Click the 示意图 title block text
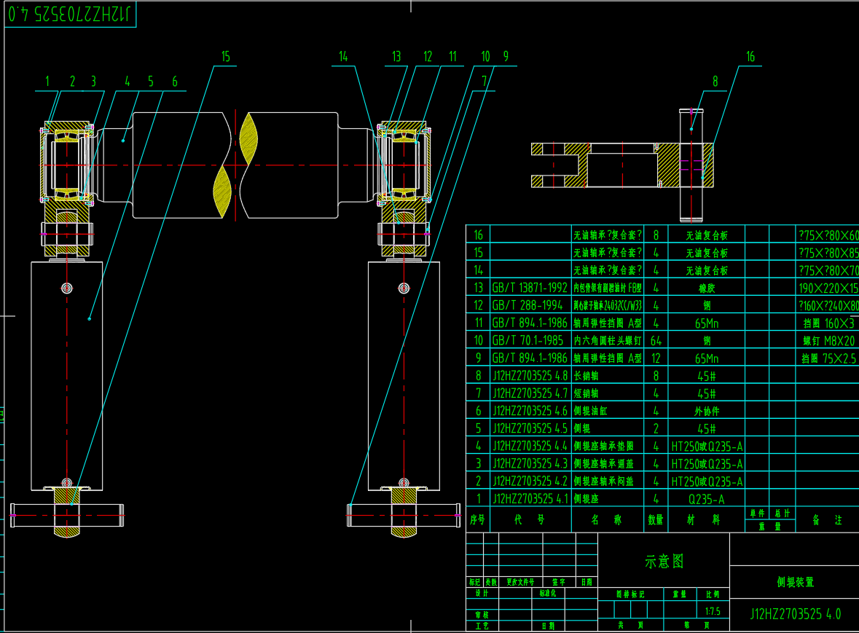This screenshot has height=633, width=859. pyautogui.click(x=664, y=562)
